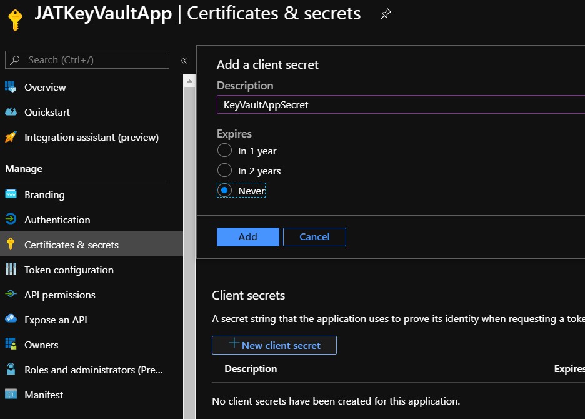Screen dimensions: 585x419
Task: Go to Expose an API
Action: point(56,320)
